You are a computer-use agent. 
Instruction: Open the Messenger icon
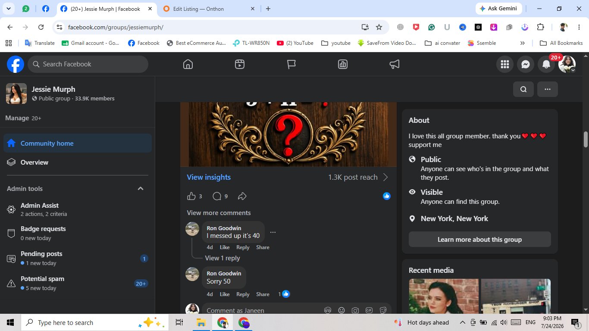525,64
